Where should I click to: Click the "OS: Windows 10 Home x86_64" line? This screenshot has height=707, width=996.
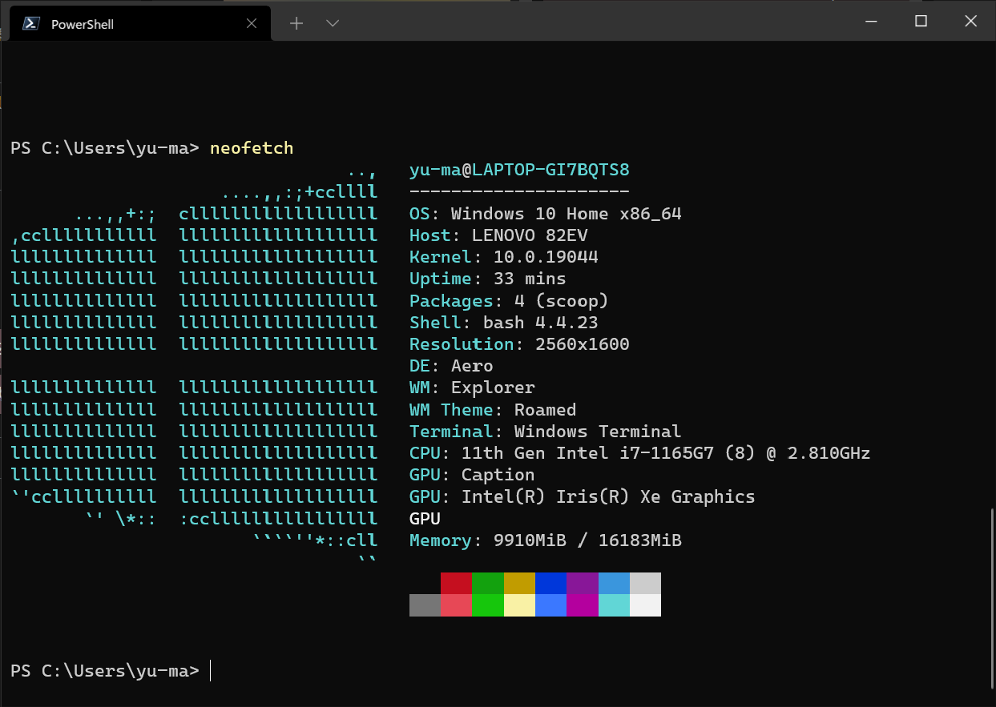click(x=546, y=214)
